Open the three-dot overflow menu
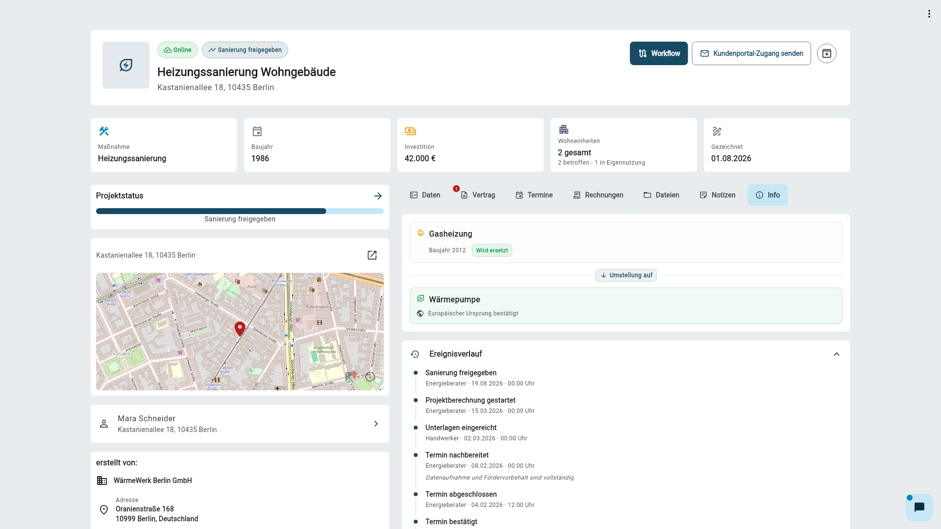This screenshot has width=941, height=529. pos(929,14)
